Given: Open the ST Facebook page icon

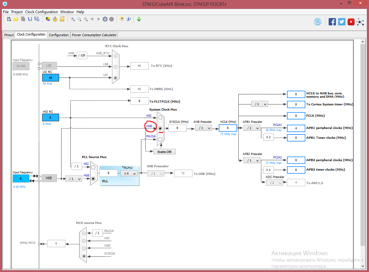Looking at the screenshot, I should coord(332,22).
